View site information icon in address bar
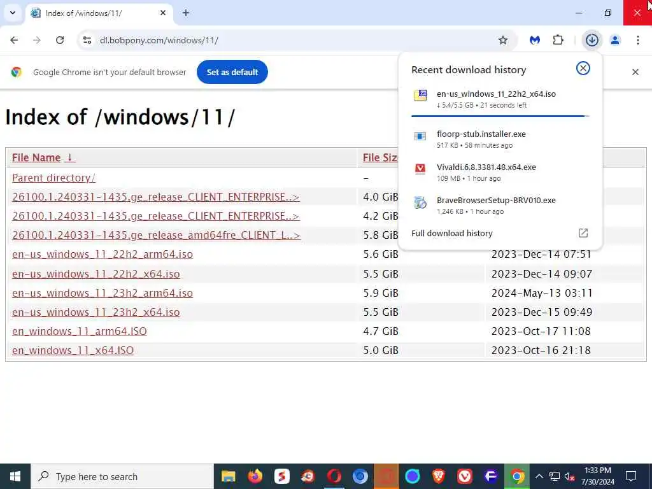Image resolution: width=652 pixels, height=489 pixels. (87, 40)
